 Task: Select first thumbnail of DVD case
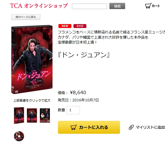[19, 115]
